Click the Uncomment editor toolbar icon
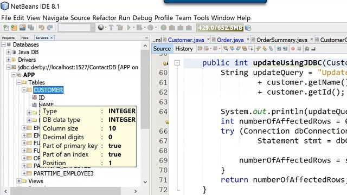The height and width of the screenshot is (195, 347). [313, 49]
